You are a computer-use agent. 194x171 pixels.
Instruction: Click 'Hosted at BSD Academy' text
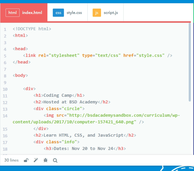click(x=71, y=102)
